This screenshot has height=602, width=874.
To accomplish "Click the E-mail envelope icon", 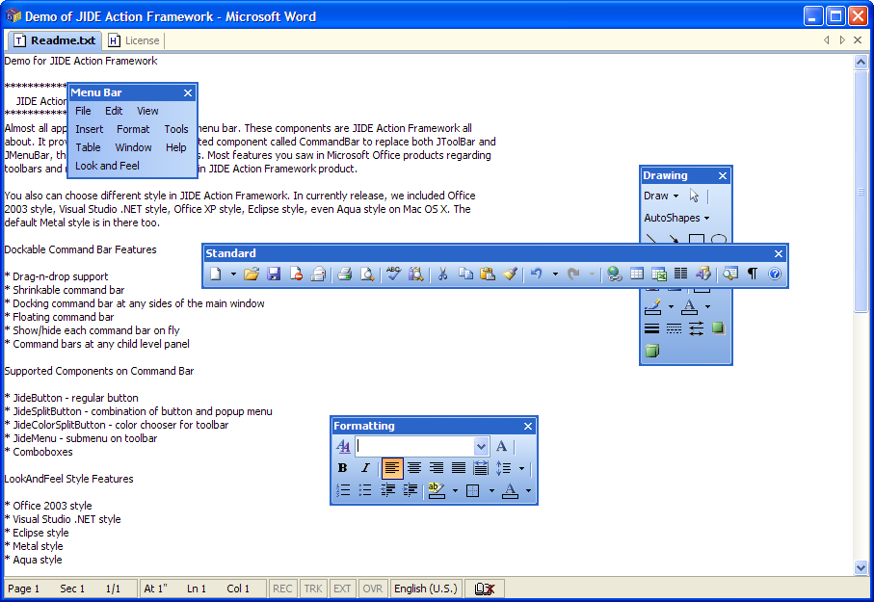I will coord(318,274).
